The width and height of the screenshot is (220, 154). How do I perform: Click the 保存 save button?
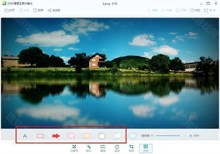coord(24,10)
